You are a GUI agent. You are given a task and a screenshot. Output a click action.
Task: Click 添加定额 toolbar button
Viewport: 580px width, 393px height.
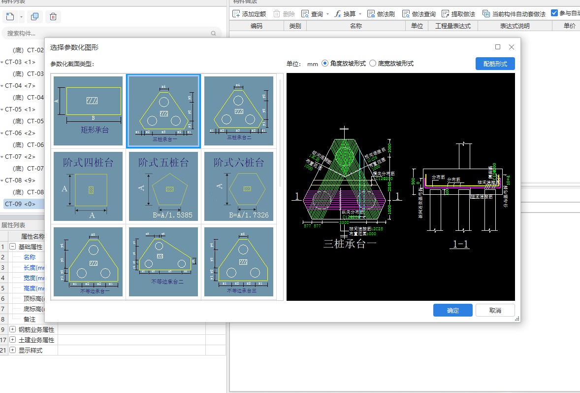pos(249,14)
